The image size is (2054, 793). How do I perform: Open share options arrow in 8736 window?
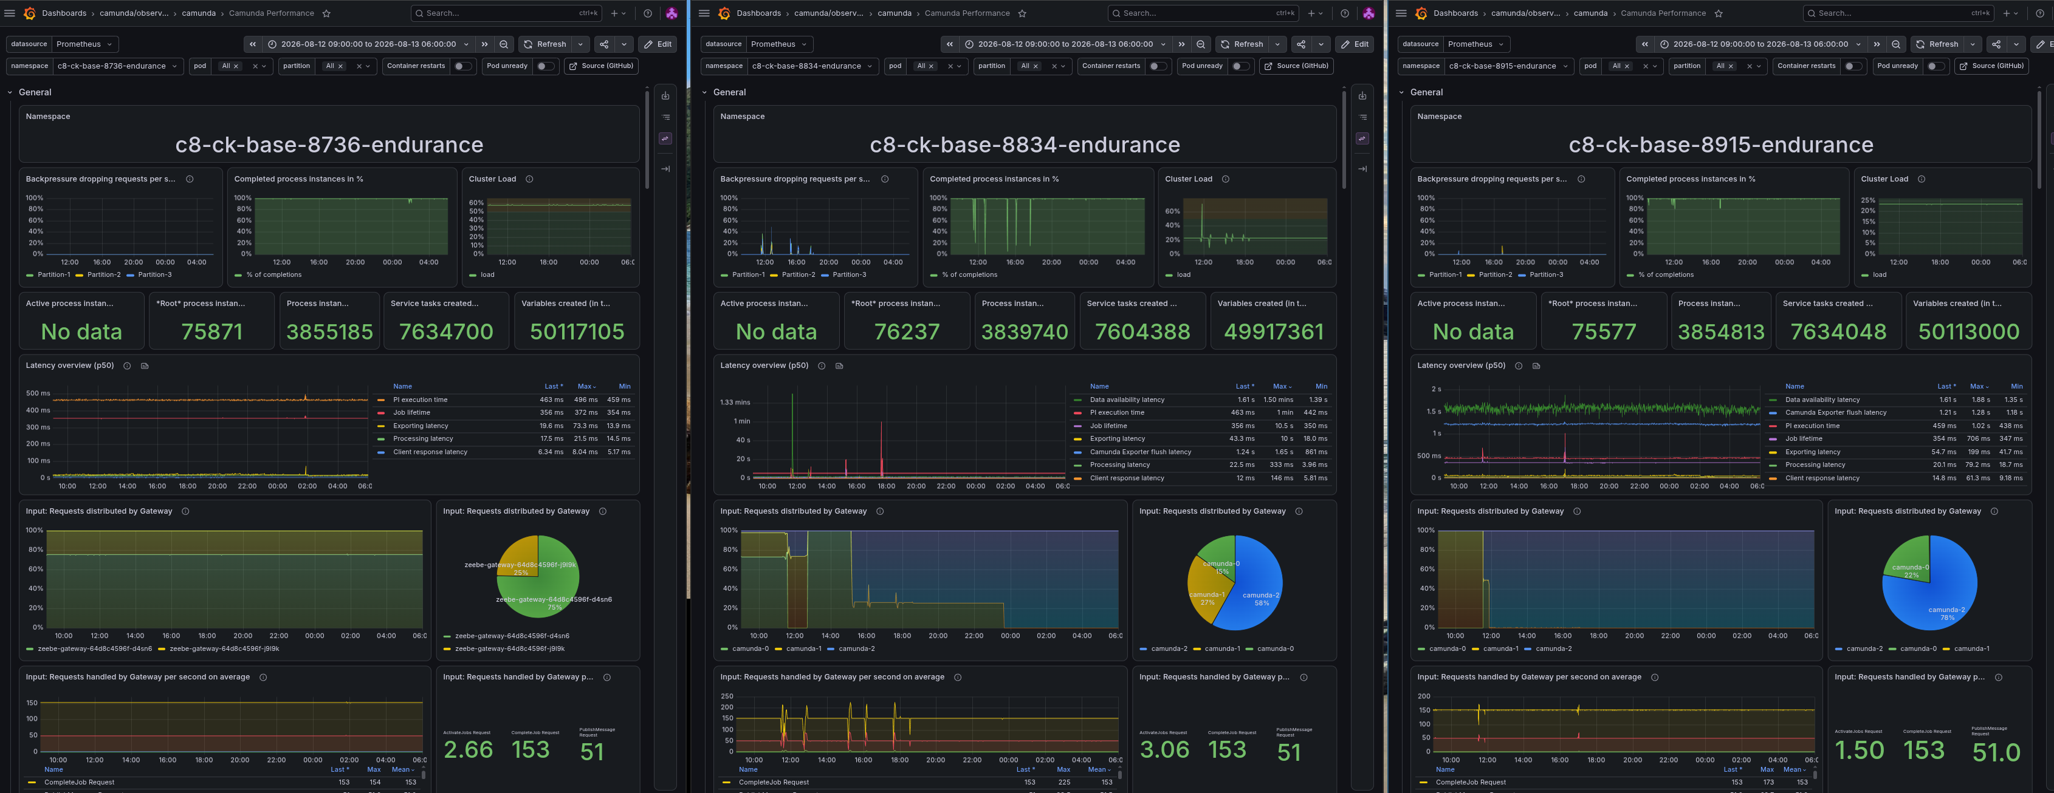(624, 45)
